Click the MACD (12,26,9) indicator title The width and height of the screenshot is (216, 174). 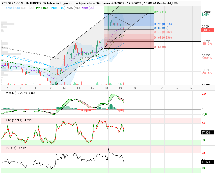click(16, 93)
